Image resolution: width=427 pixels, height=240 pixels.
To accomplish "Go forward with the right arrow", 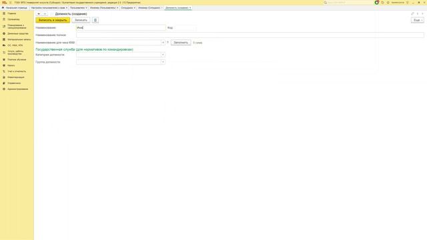I will (45, 13).
